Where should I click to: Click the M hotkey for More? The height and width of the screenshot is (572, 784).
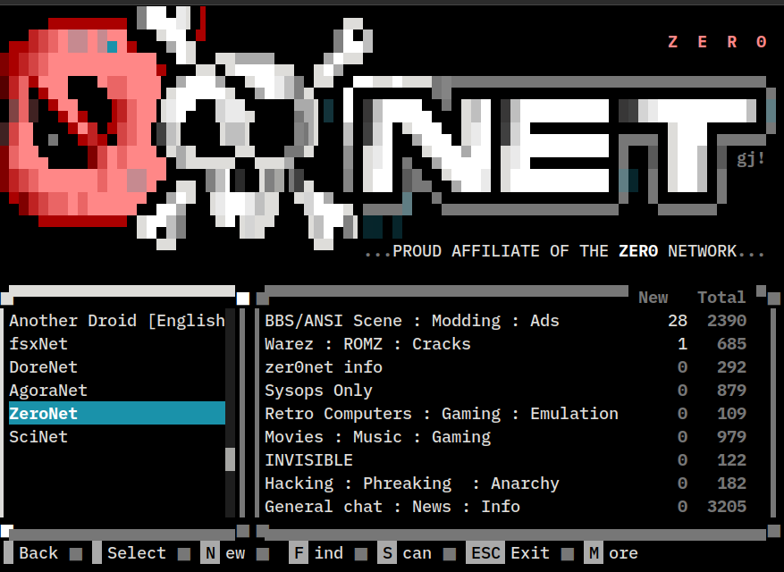click(x=594, y=553)
